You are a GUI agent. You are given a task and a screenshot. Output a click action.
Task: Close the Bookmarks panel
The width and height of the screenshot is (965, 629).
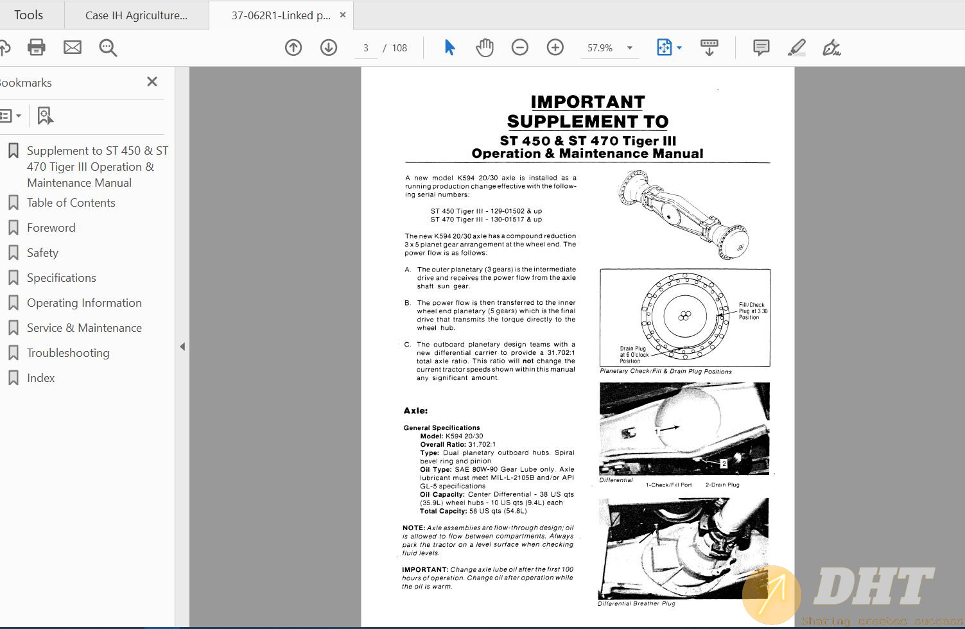coord(152,82)
